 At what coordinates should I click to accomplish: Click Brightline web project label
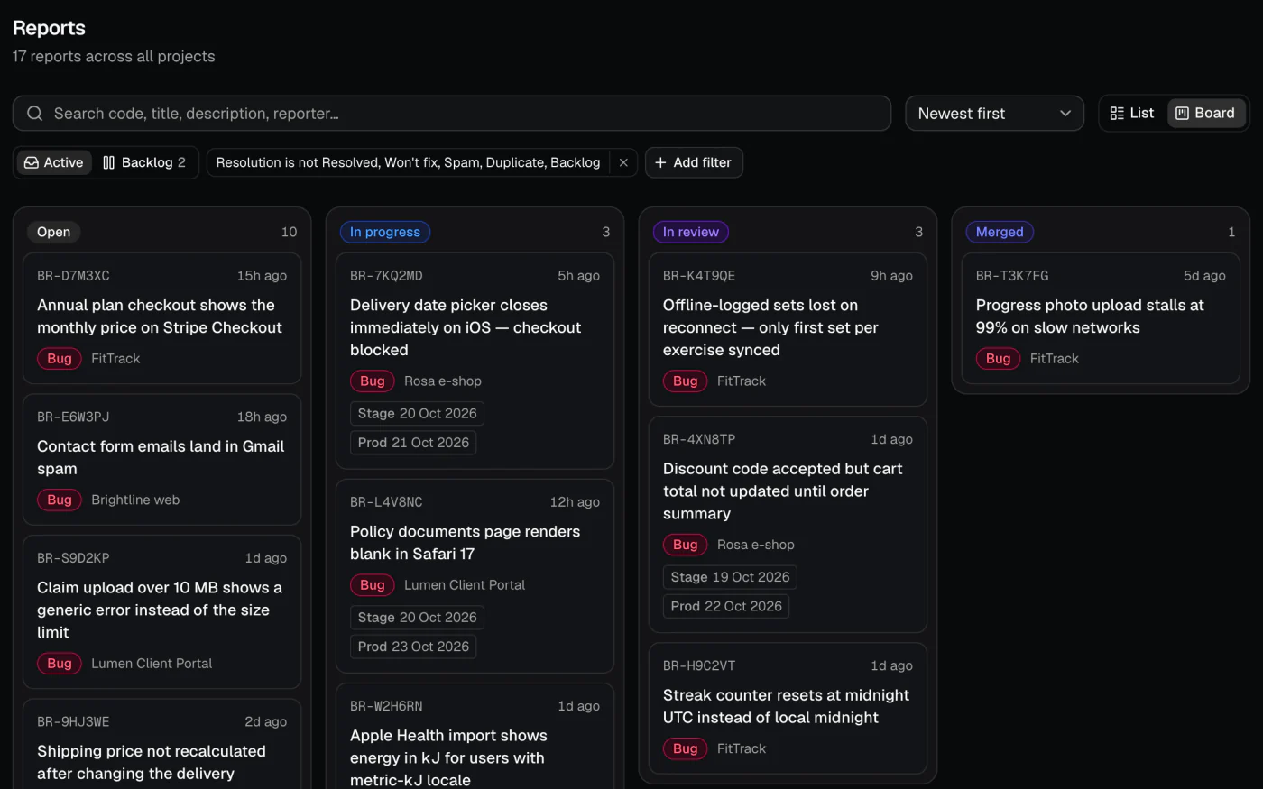[x=135, y=500]
